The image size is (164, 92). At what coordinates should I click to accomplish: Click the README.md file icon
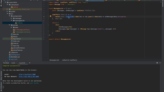(10, 57)
